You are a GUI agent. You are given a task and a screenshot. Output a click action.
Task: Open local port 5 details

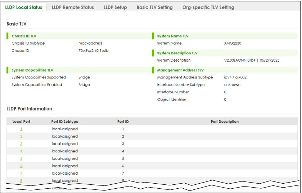[x=21, y=158]
